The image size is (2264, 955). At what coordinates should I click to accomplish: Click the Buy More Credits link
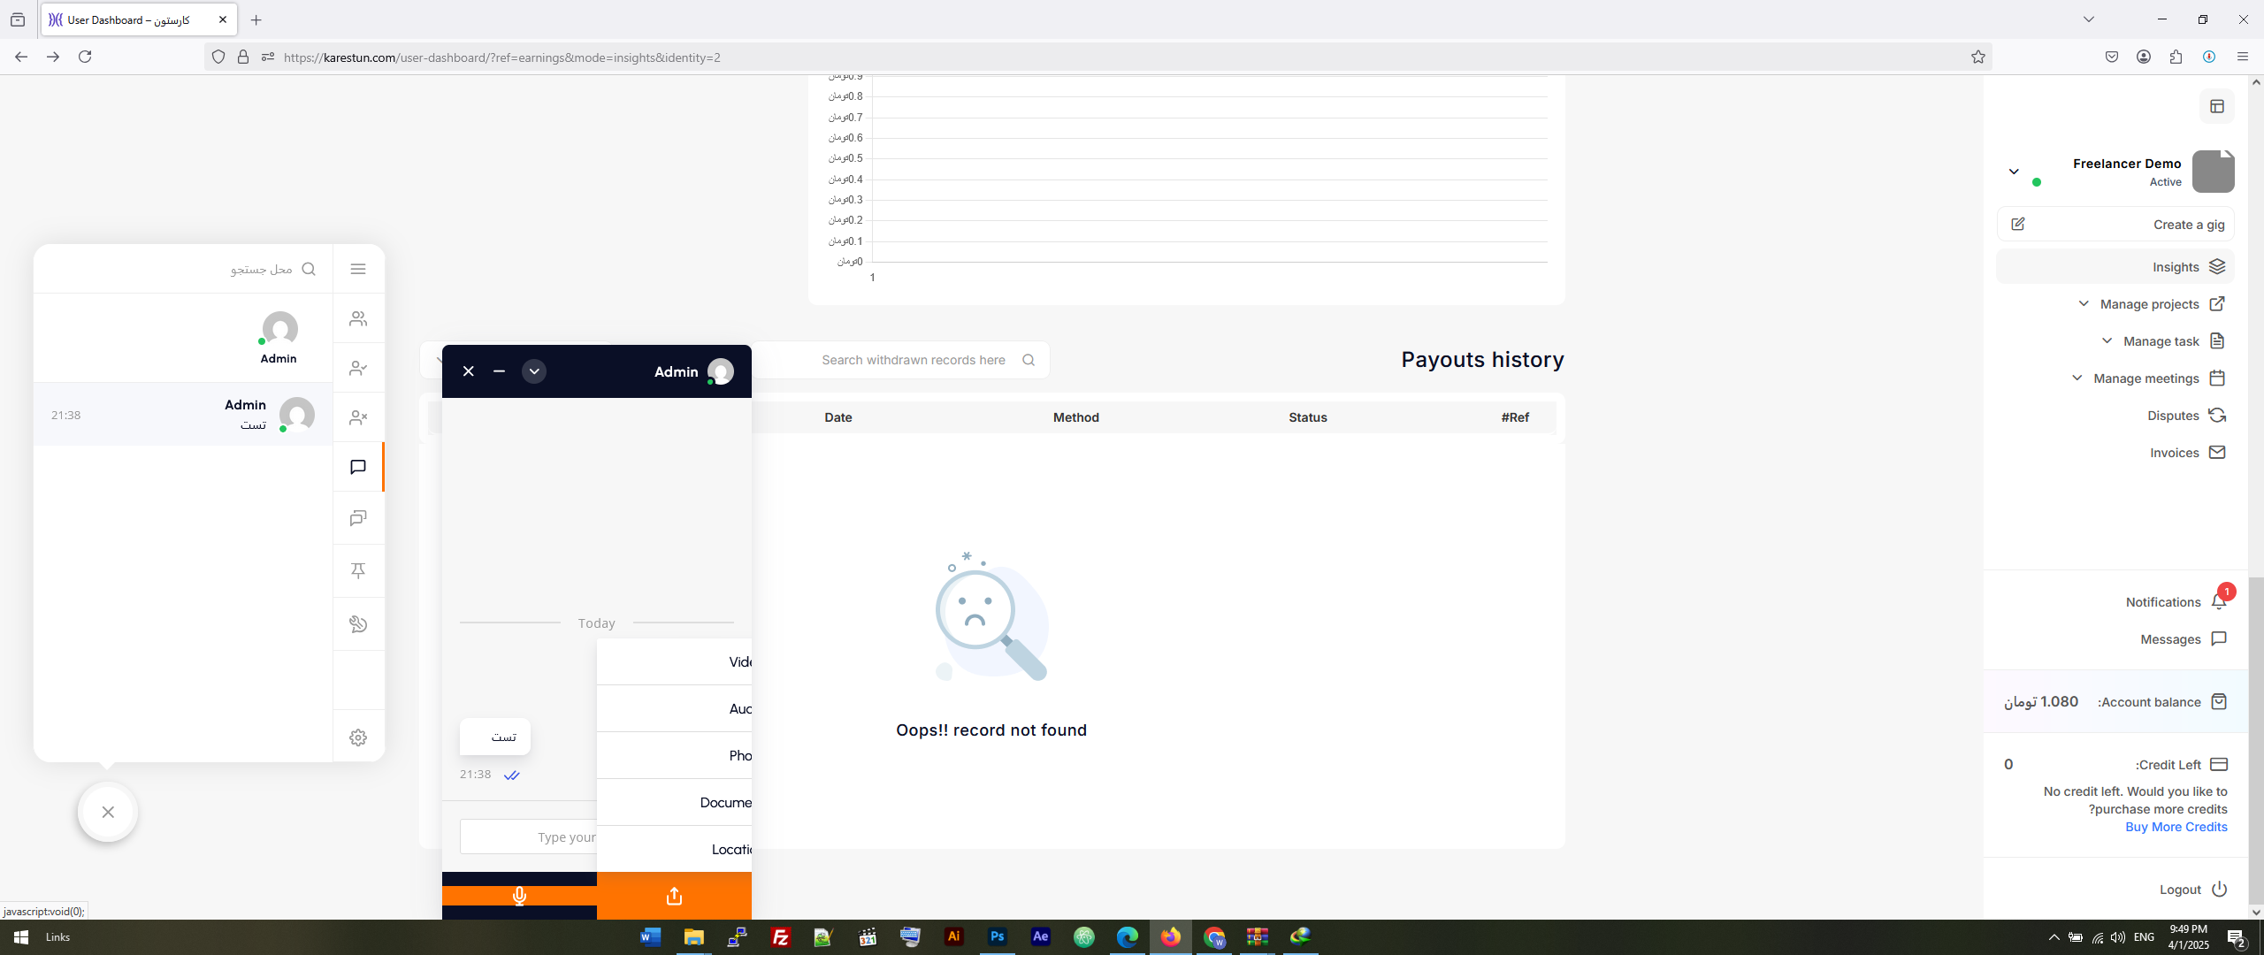[2176, 827]
